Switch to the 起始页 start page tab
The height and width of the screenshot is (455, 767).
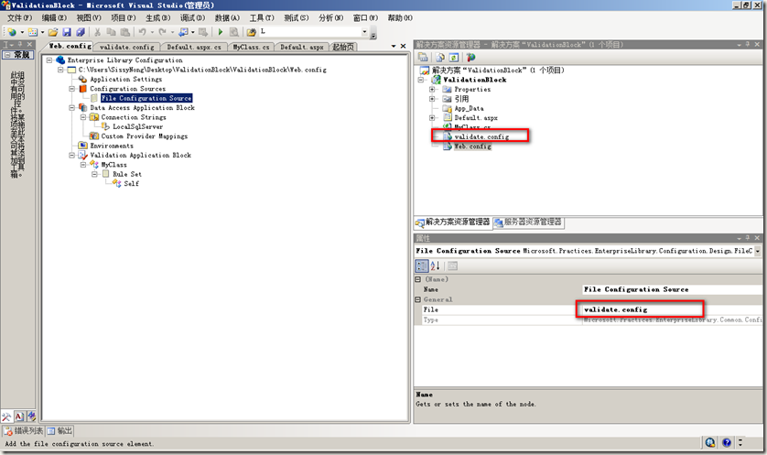click(343, 47)
